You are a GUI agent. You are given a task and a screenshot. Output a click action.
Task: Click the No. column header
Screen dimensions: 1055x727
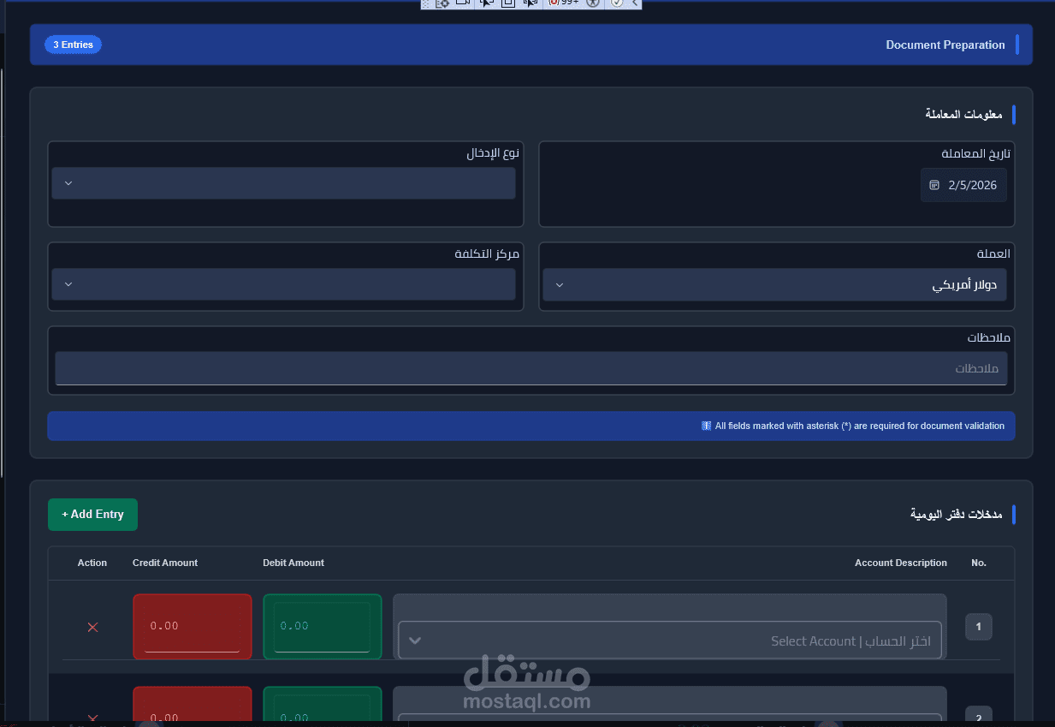(x=979, y=563)
